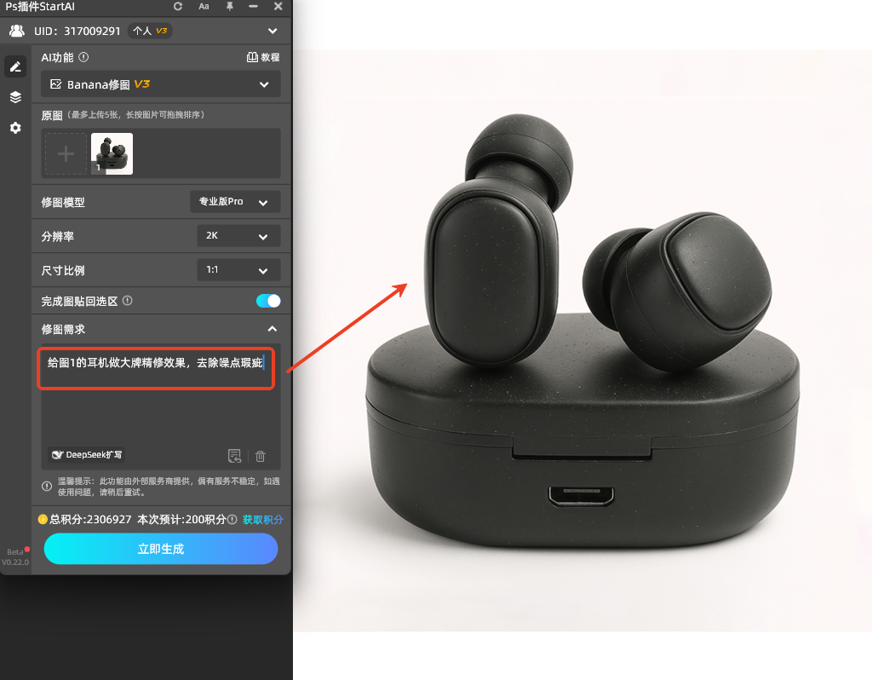Open the prompt history icon next to trash
Screen dimensions: 872x680
click(235, 456)
